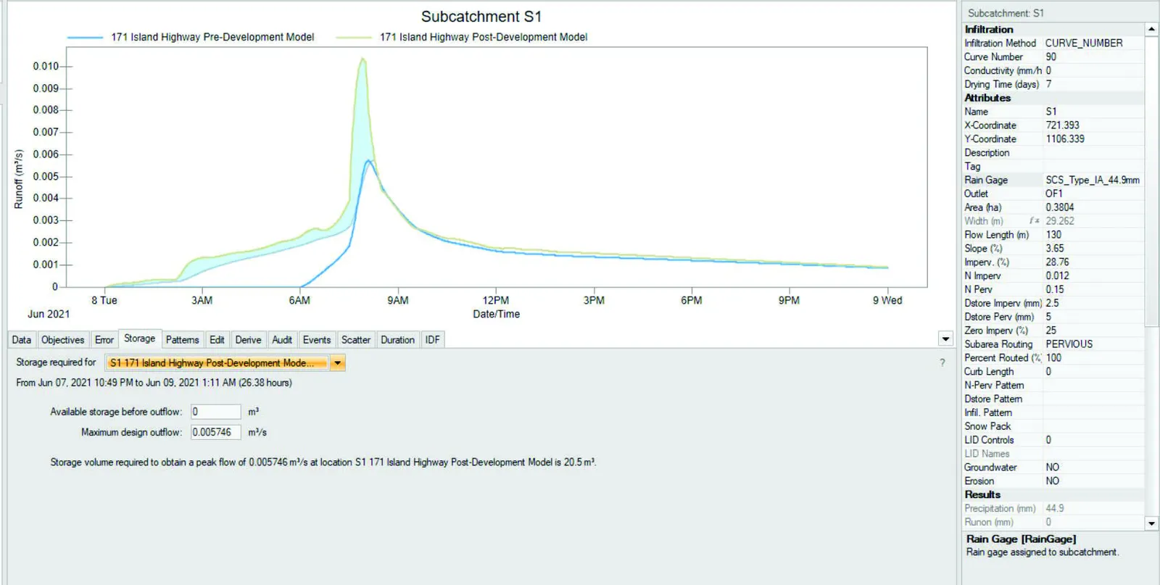Viewport: 1160px width, 585px height.
Task: Click the Results section header
Action: tap(982, 495)
